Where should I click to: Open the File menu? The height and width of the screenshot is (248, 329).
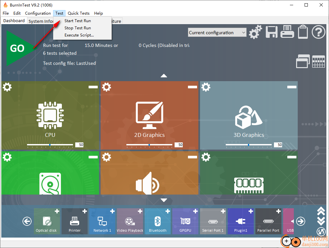click(x=6, y=13)
